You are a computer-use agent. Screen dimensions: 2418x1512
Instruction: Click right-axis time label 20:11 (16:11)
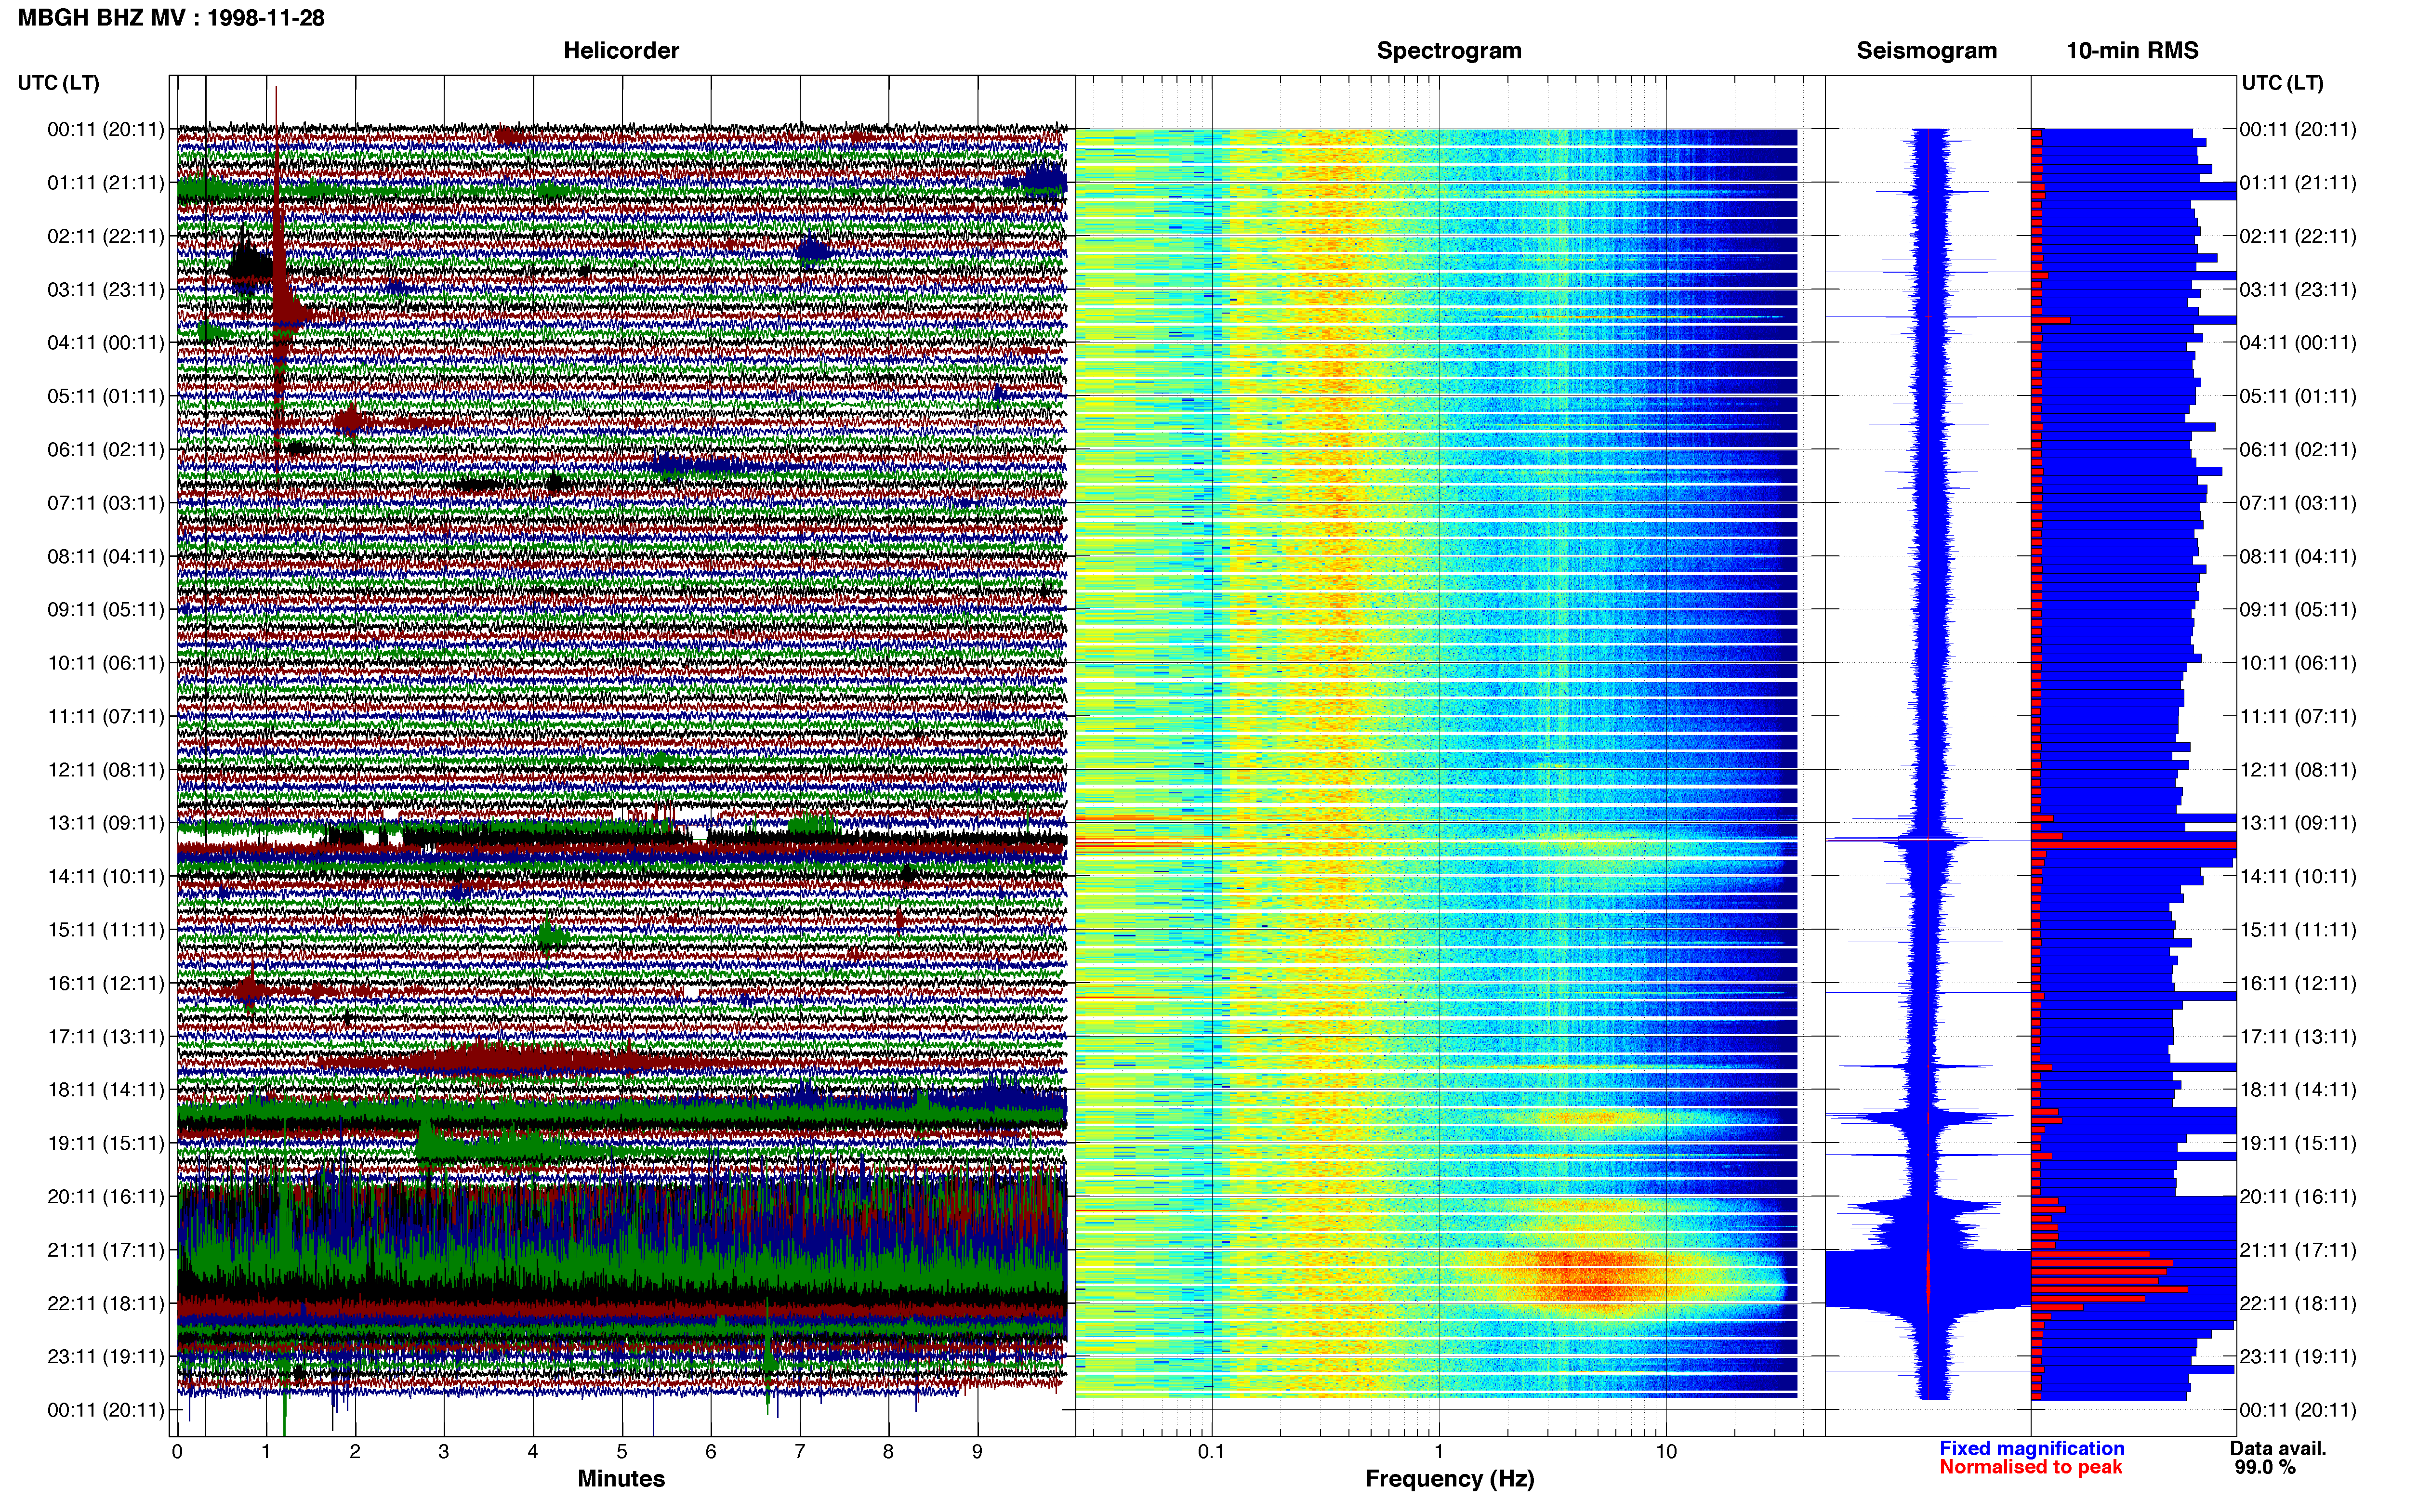(2298, 1197)
